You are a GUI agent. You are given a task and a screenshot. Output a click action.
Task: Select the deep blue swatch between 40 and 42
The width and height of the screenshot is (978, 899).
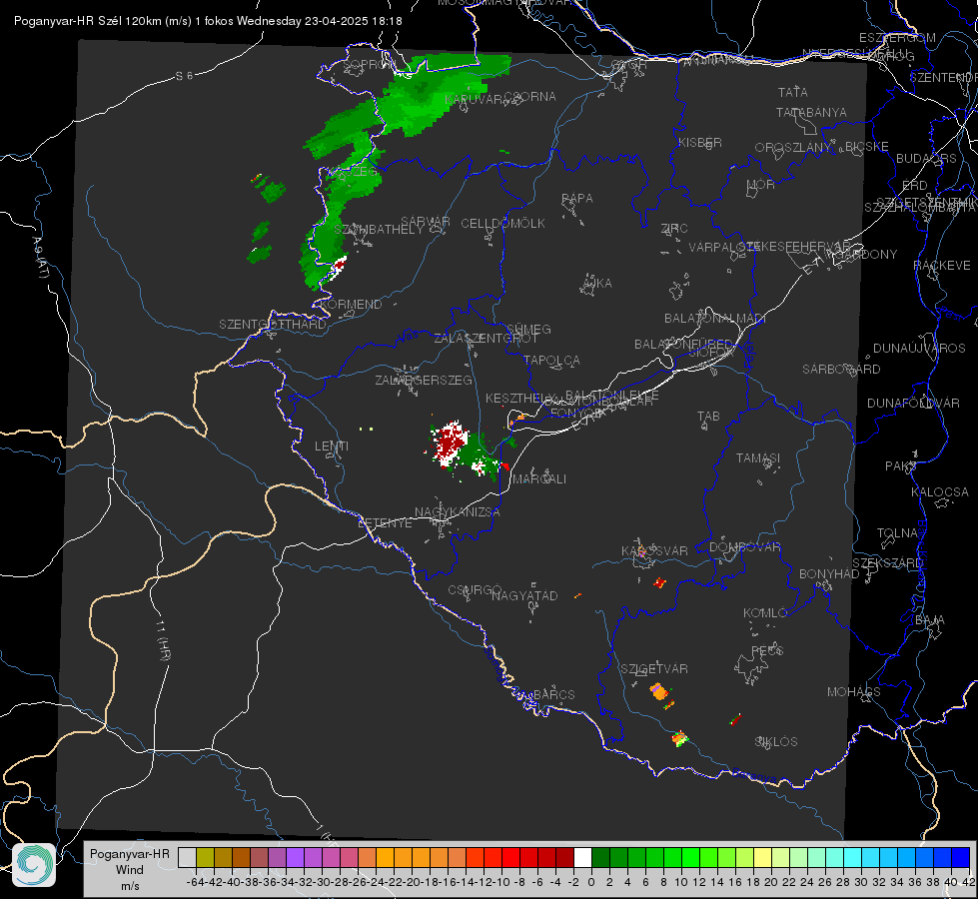point(961,857)
